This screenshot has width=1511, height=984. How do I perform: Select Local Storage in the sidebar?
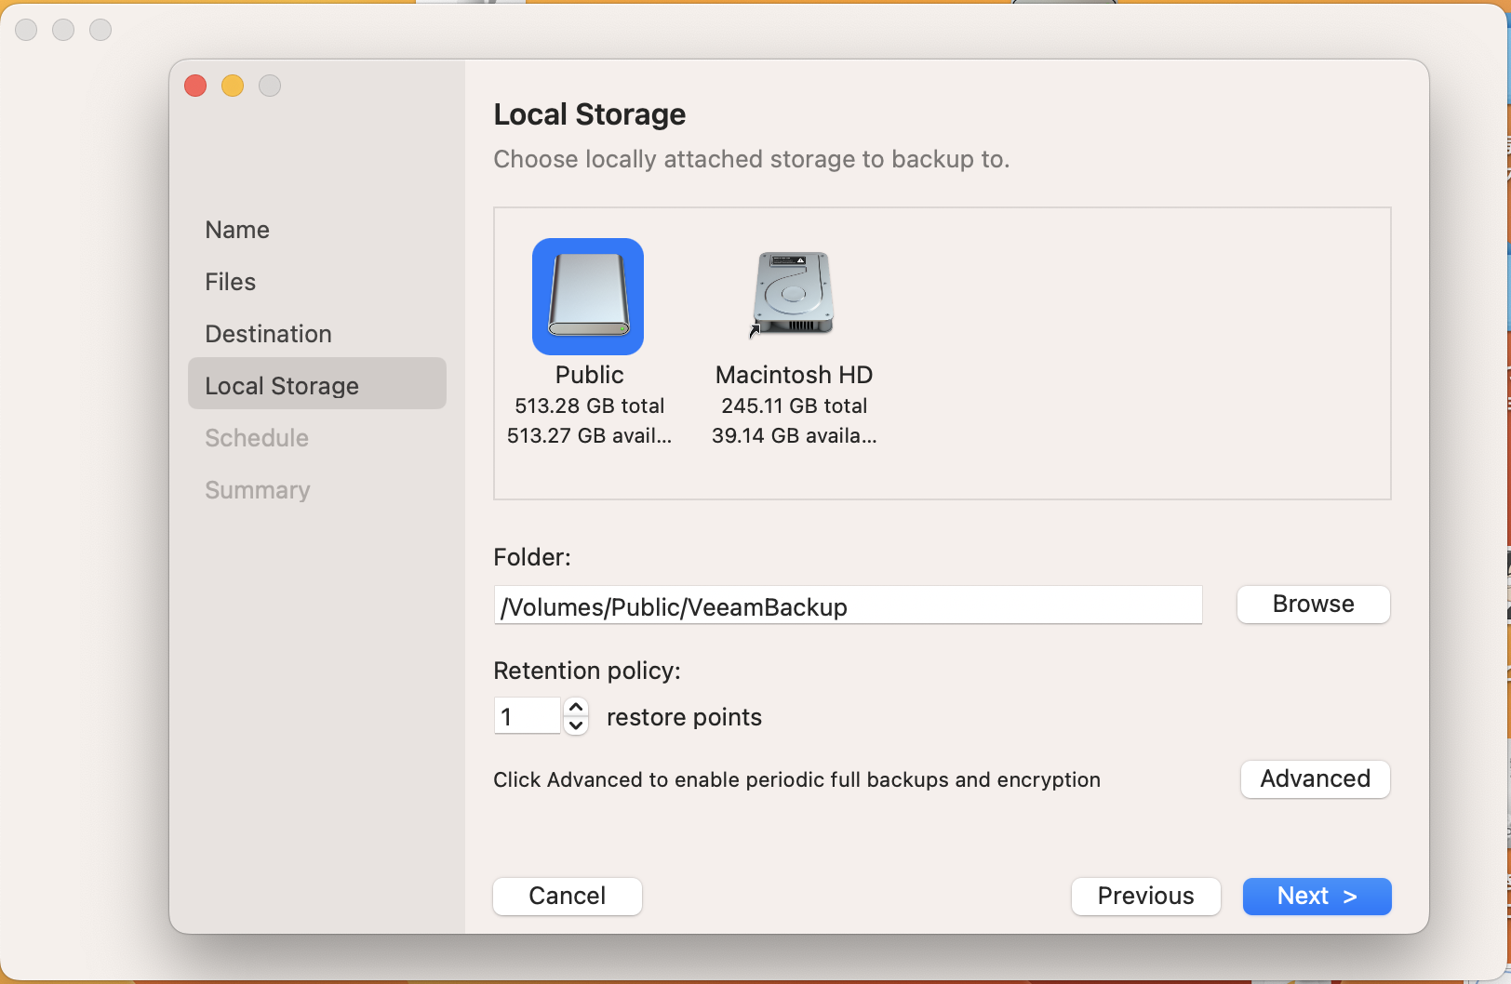[282, 386]
